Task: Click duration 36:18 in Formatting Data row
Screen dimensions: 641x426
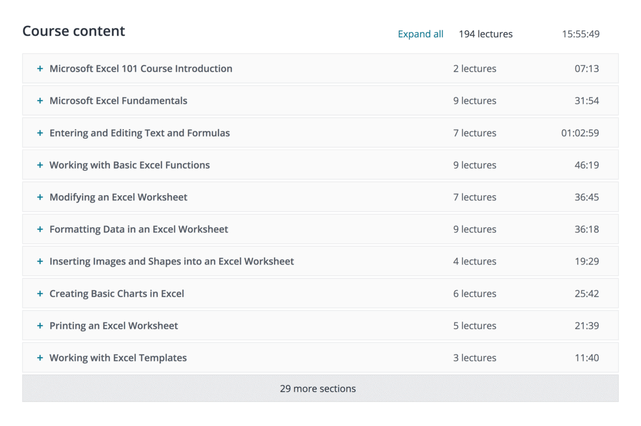Action: coord(587,229)
